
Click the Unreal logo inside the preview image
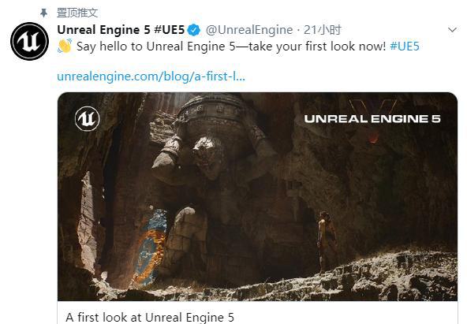[88, 119]
